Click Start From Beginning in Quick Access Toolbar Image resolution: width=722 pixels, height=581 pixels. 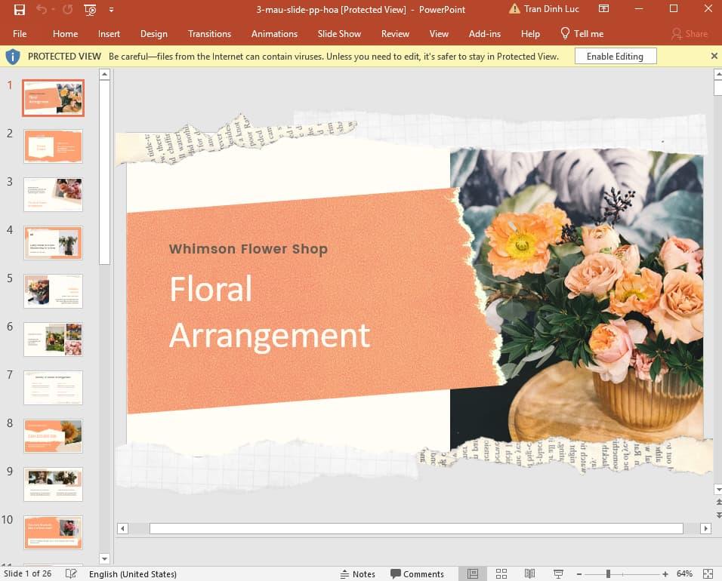click(89, 9)
